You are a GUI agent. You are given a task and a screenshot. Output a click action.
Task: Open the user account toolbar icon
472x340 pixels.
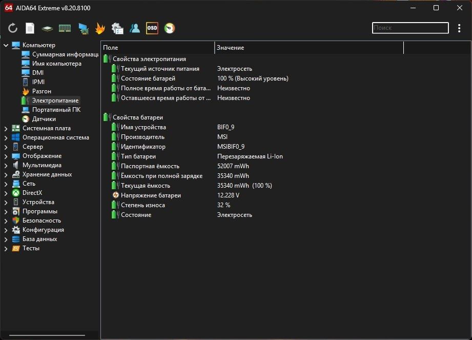(135, 28)
